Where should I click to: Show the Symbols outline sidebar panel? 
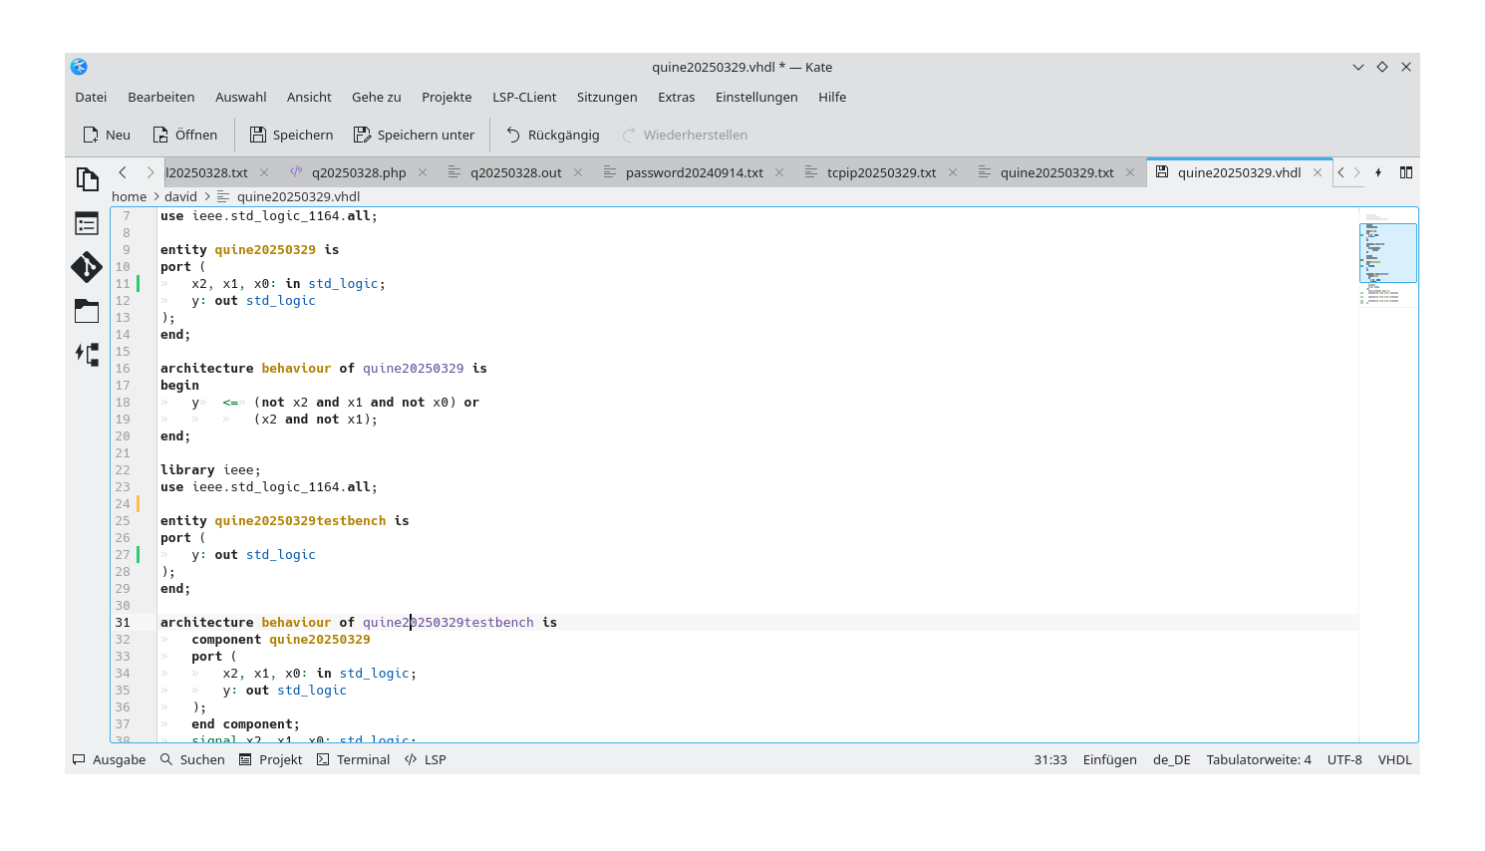[x=87, y=223]
